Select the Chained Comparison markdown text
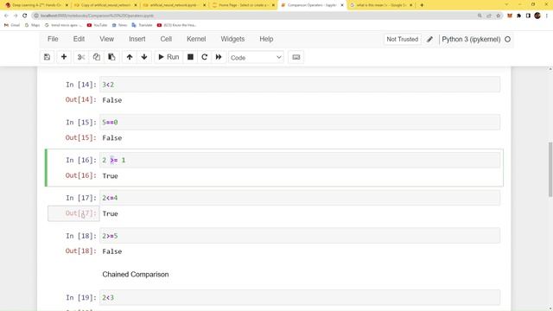Screen dimensions: 553x311 pos(136,275)
